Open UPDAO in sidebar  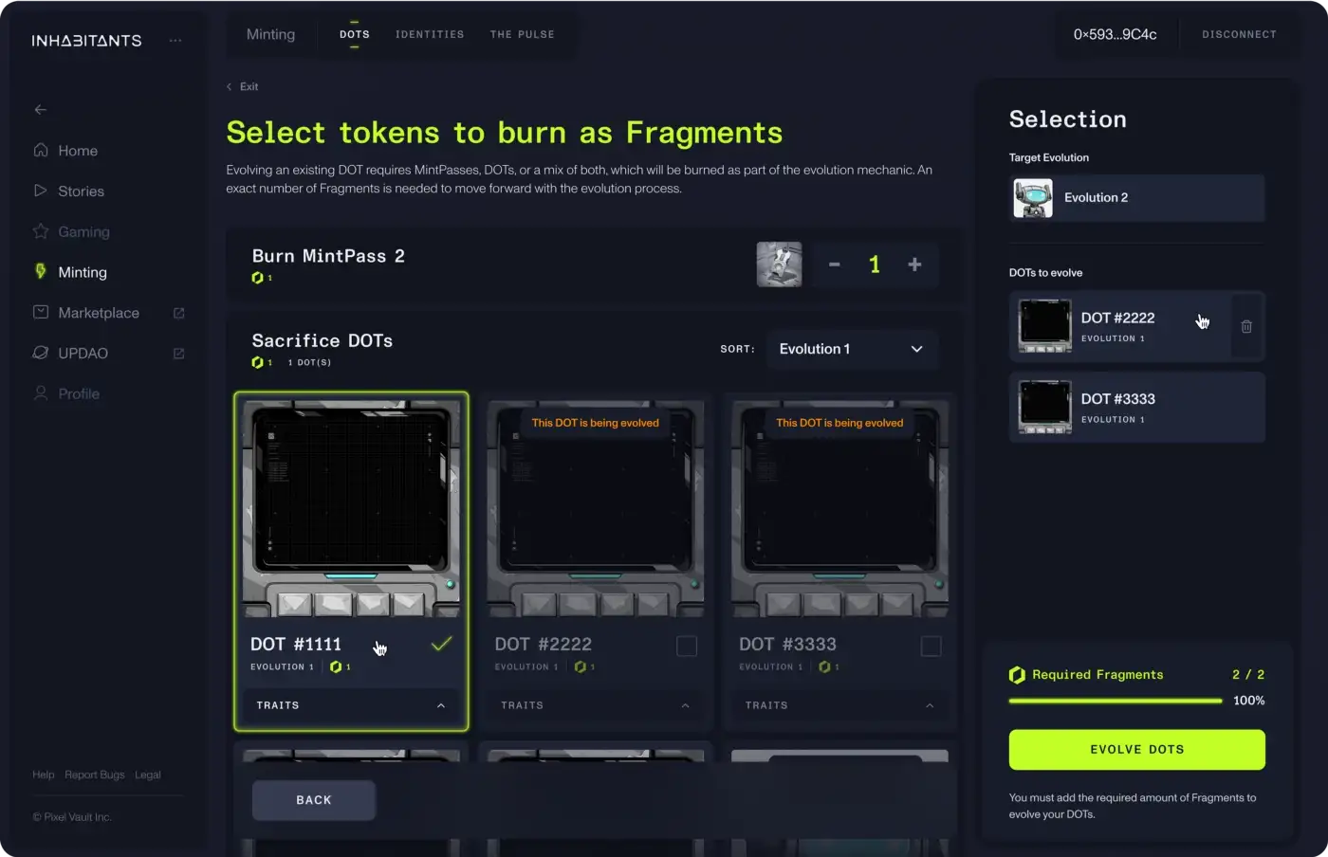coord(83,354)
